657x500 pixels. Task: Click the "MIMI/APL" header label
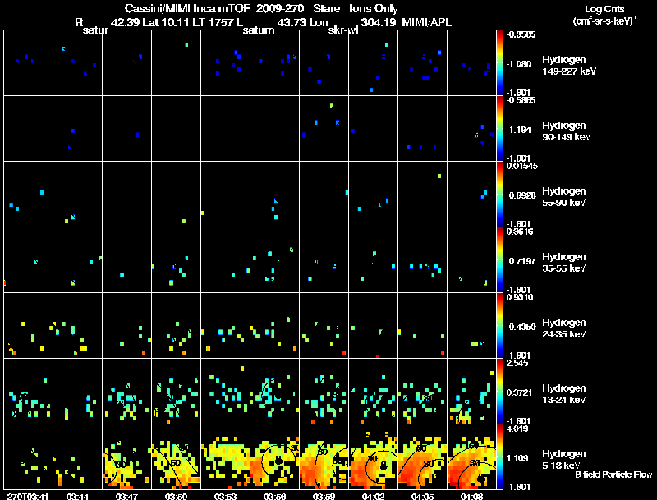[x=427, y=22]
